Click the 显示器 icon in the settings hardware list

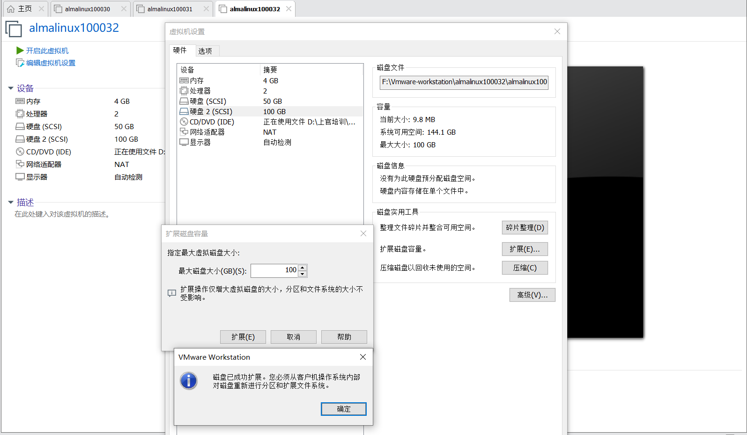pyautogui.click(x=184, y=142)
